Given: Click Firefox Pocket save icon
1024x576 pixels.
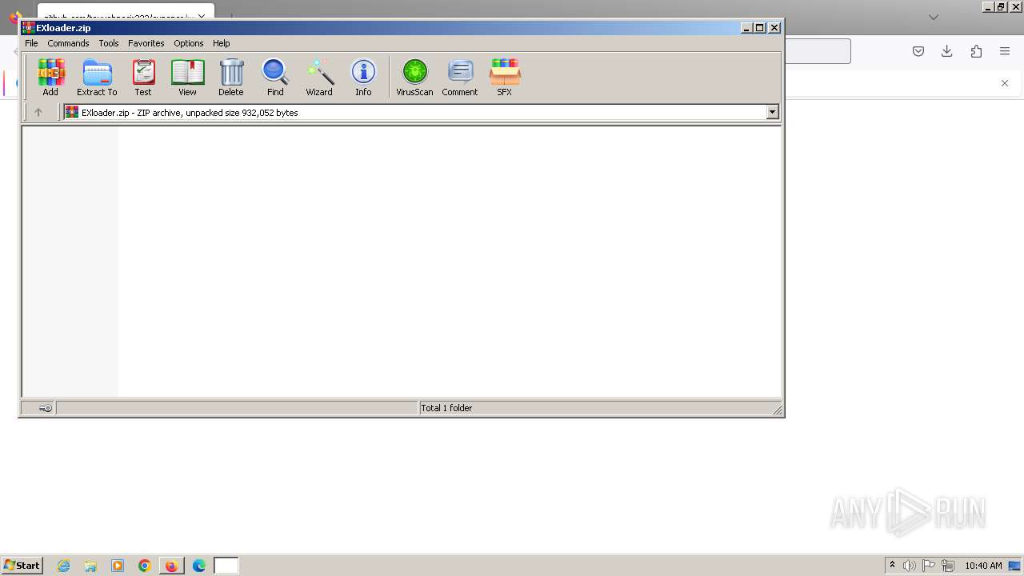Looking at the screenshot, I should point(918,51).
